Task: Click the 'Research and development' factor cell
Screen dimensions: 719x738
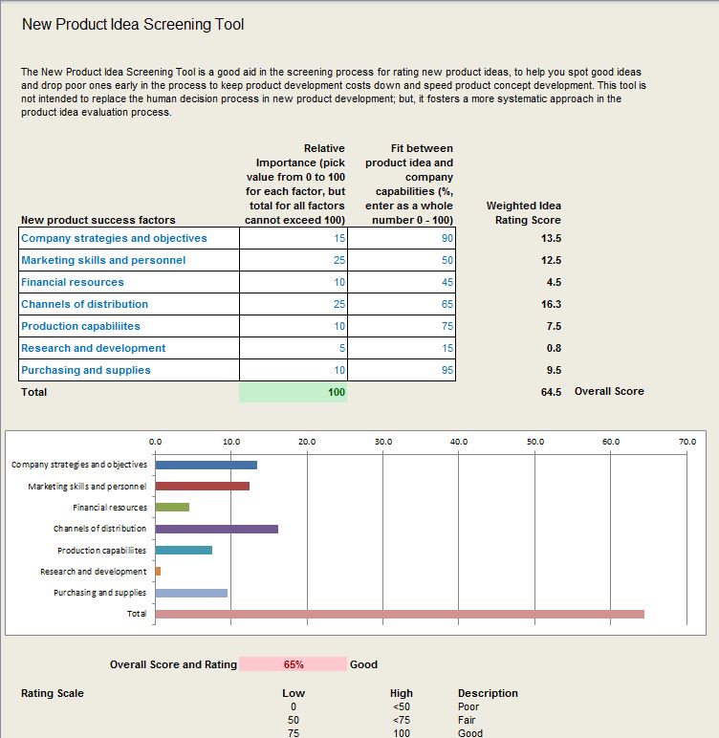Action: (129, 348)
